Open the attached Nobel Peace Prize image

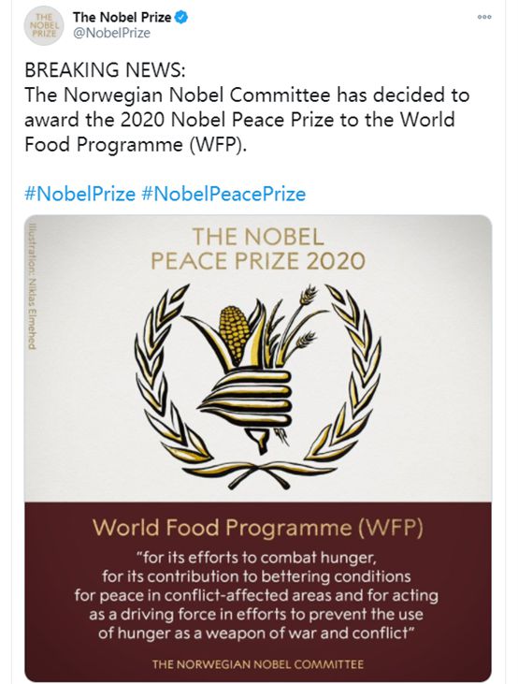258,448
